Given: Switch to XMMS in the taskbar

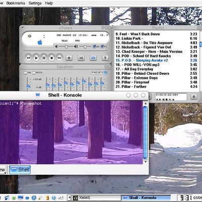Looking at the screenshot, I should click(x=97, y=198).
